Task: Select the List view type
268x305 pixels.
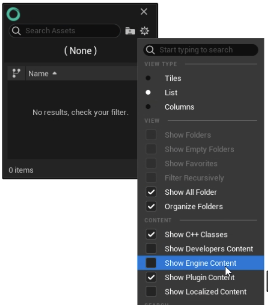Action: (x=201, y=92)
